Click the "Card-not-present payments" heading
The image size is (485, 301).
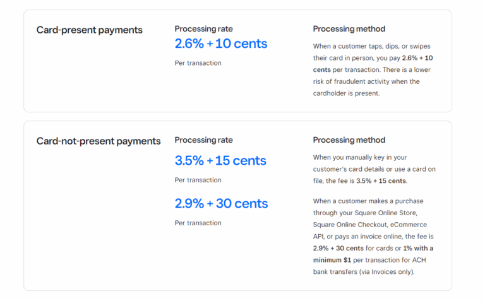99,141
